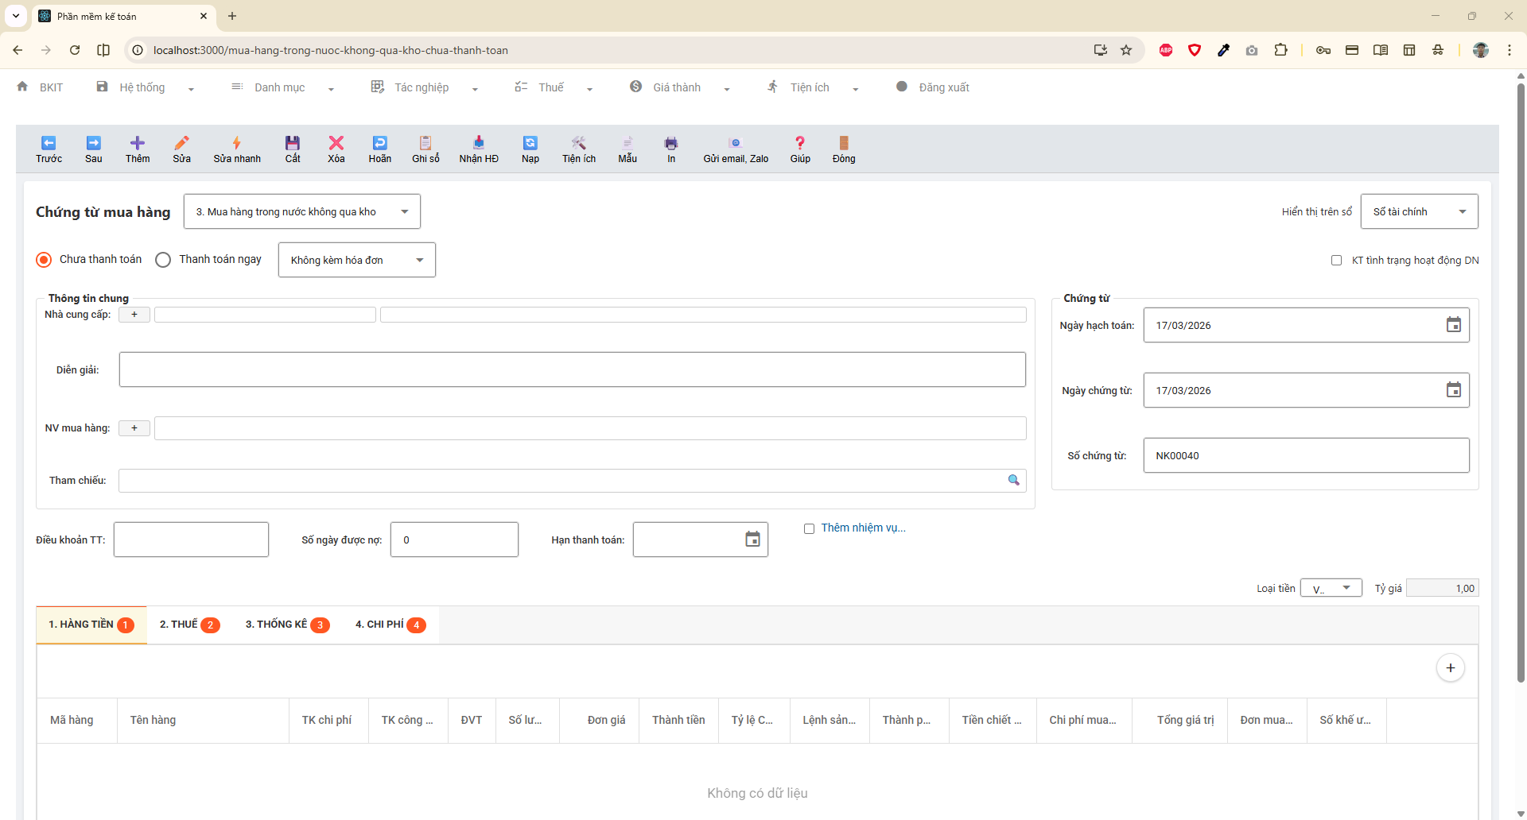Click the Tham chiếu search magnifier icon
The height and width of the screenshot is (820, 1527).
(1013, 480)
